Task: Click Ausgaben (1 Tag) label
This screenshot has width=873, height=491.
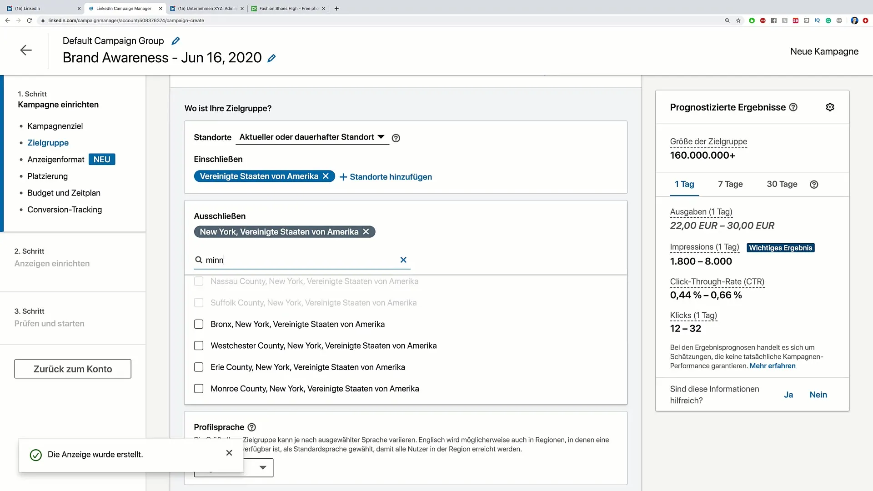Action: pyautogui.click(x=701, y=212)
